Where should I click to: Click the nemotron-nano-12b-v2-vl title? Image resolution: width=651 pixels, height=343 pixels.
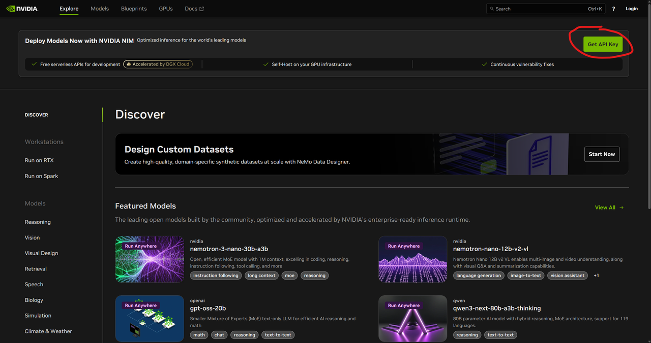tap(491, 249)
